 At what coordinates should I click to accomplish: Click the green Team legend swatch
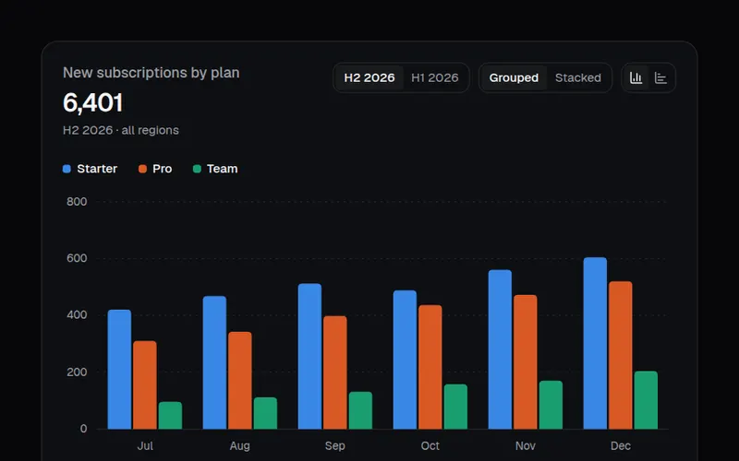point(197,169)
